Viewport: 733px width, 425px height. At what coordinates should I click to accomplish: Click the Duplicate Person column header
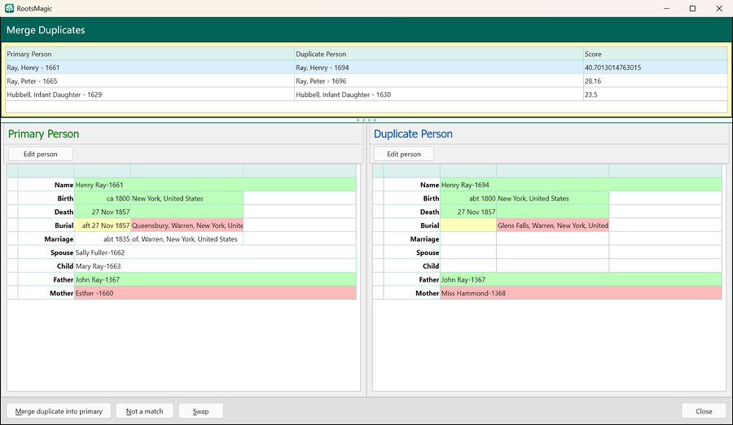point(438,54)
